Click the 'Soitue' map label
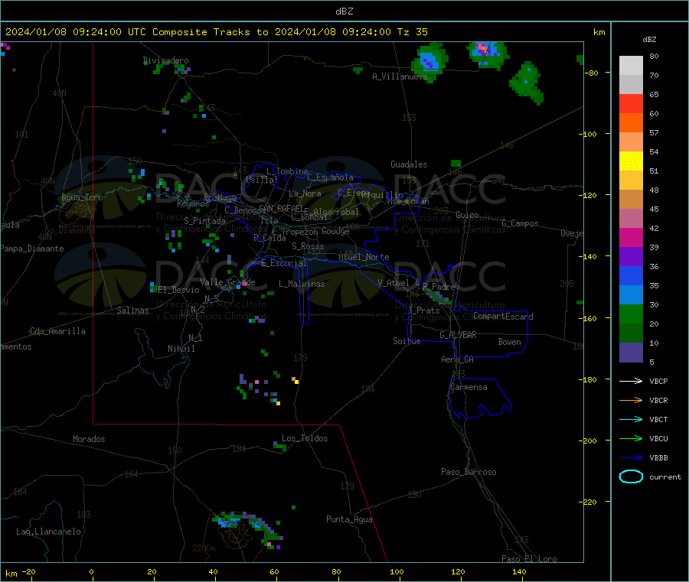 click(x=407, y=341)
